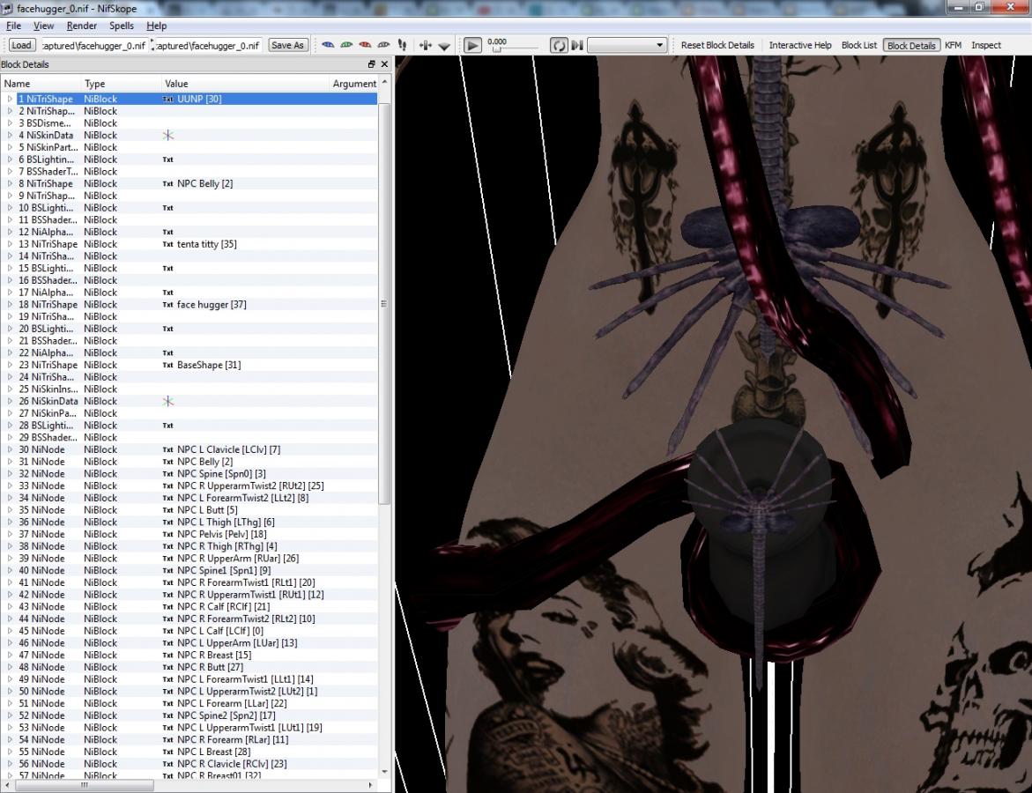The width and height of the screenshot is (1032, 793).
Task: Expand the 13 NiTriShape tenta titty row
Action: click(x=9, y=244)
